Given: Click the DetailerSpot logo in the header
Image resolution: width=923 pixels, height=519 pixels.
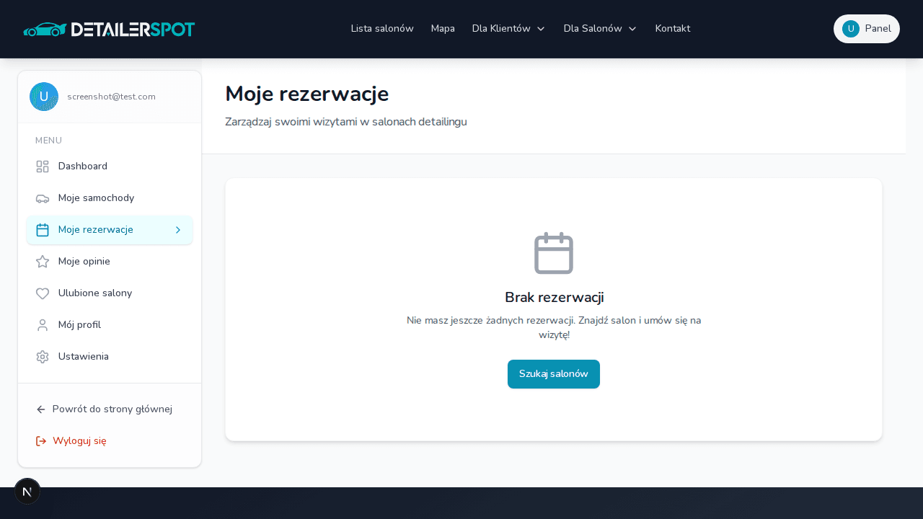Looking at the screenshot, I should 109,29.
